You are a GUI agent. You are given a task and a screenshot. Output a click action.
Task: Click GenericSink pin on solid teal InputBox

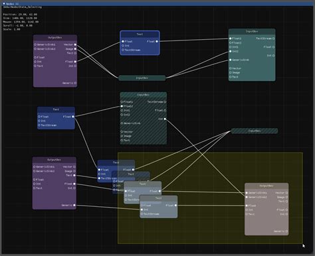231,60
